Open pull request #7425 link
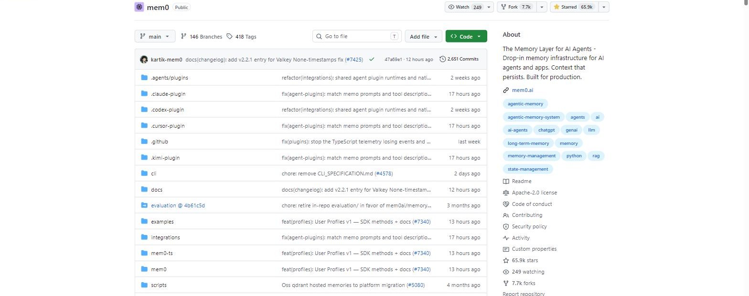 (354, 60)
